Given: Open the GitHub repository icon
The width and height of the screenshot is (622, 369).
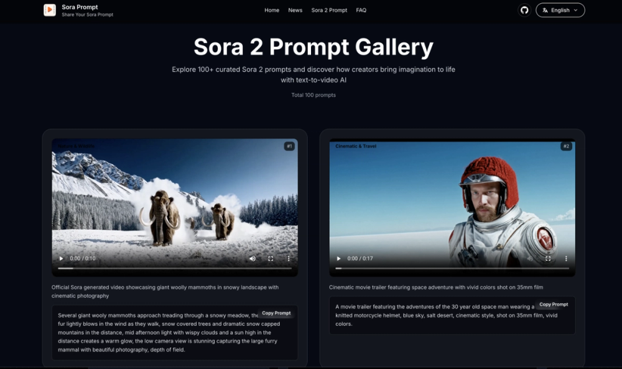Looking at the screenshot, I should [524, 11].
